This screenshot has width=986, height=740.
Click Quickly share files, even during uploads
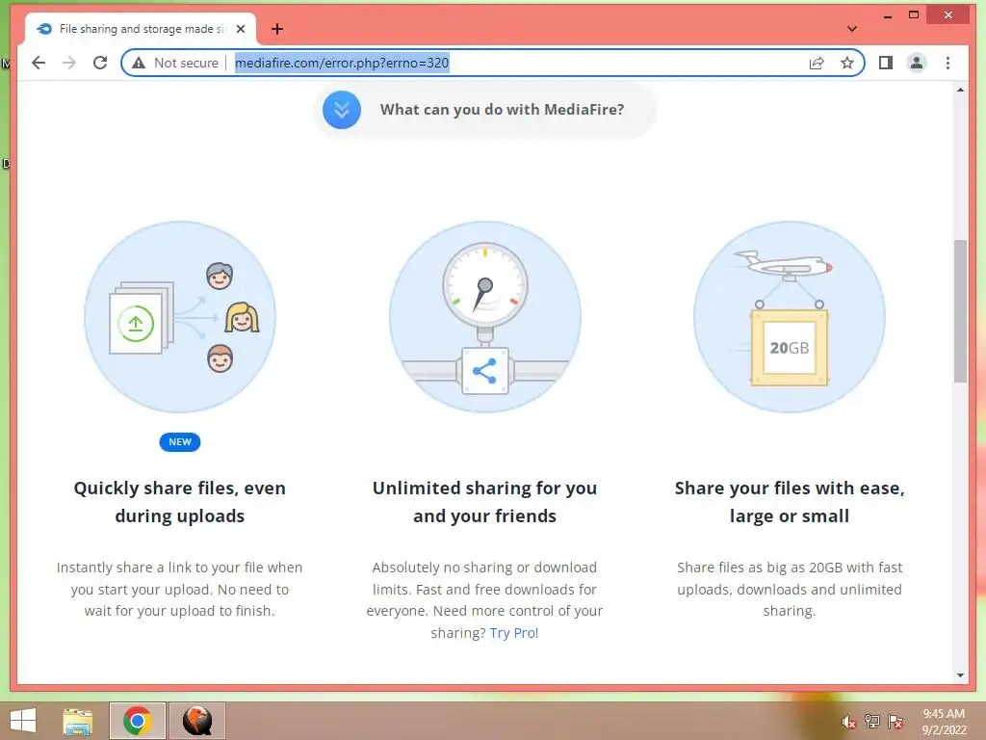coord(180,501)
